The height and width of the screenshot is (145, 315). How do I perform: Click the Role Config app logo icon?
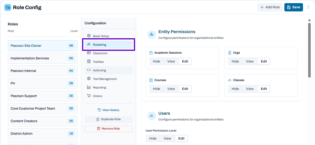[x=8, y=7]
